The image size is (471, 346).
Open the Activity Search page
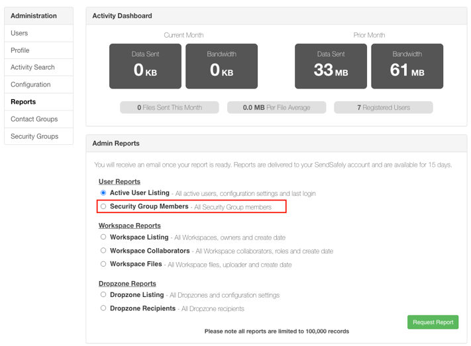pos(32,67)
